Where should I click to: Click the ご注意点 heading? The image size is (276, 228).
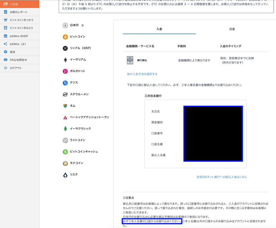pos(128,197)
